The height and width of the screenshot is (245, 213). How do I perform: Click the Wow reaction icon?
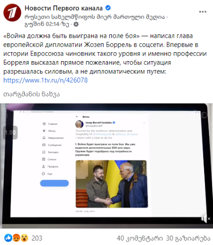tap(24, 238)
